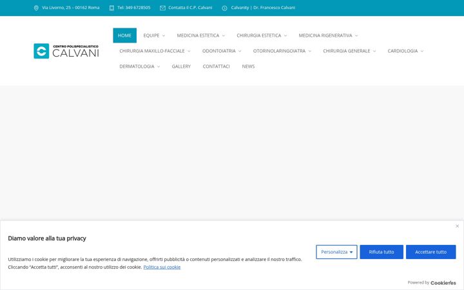
Task: Open Calvanity Dr. Francesco Calvani link
Action: pyautogui.click(x=263, y=8)
